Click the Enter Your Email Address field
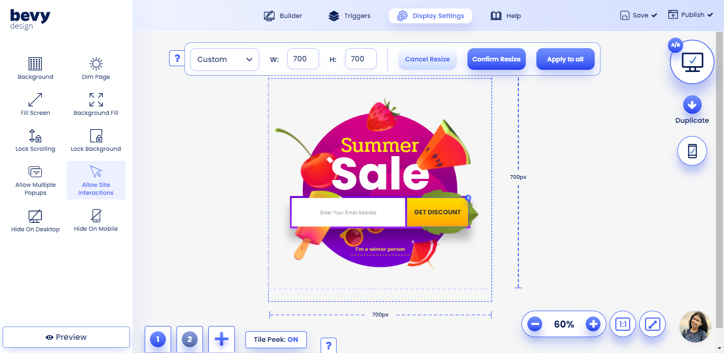This screenshot has width=724, height=353. point(348,212)
